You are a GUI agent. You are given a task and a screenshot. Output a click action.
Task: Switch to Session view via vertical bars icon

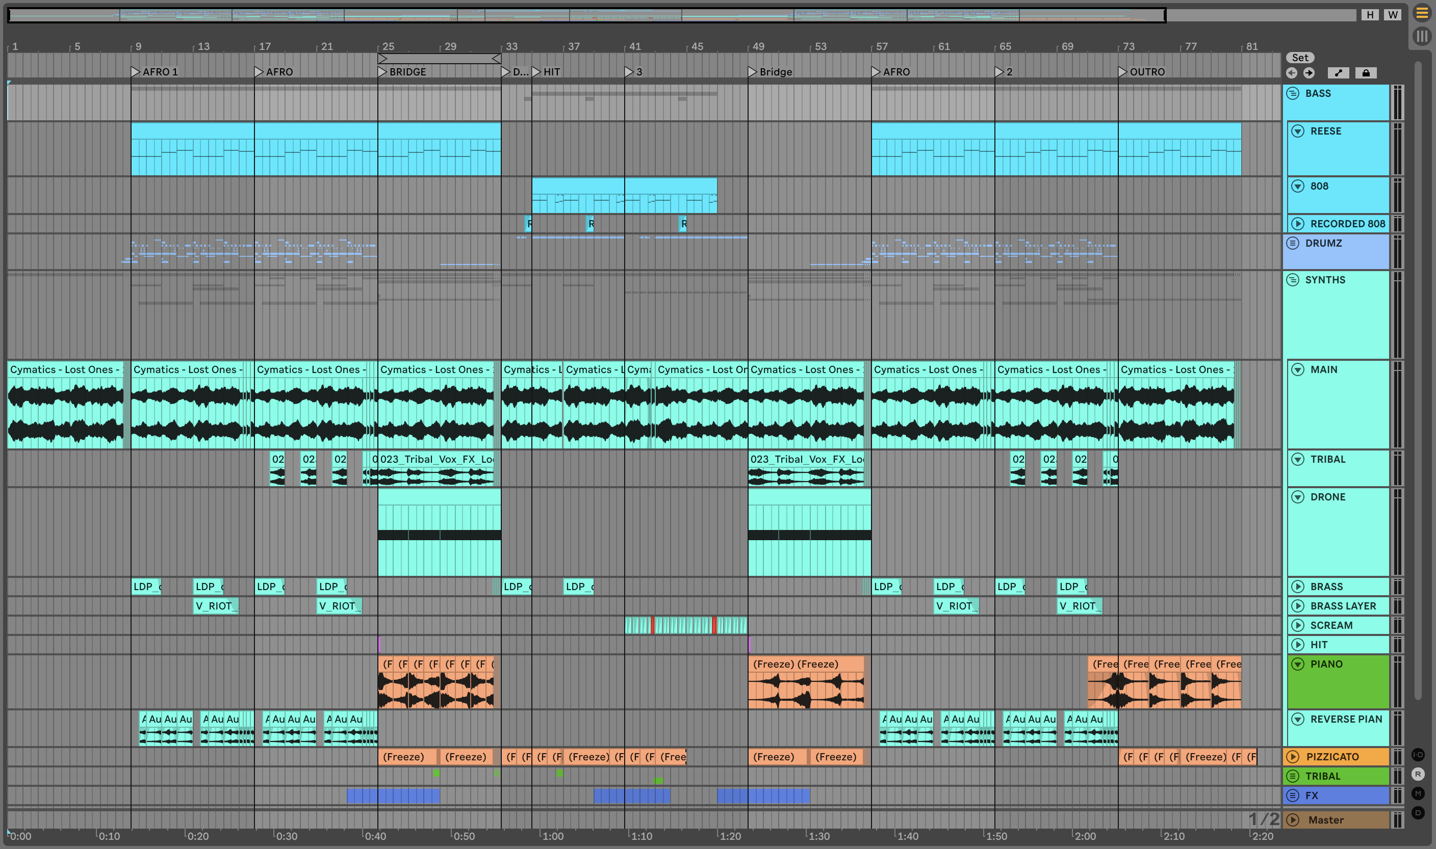pyautogui.click(x=1422, y=36)
